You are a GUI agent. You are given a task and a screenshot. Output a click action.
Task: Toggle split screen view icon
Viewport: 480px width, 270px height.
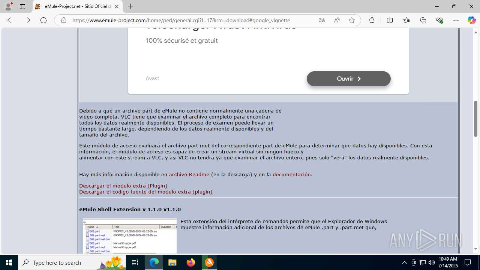tap(390, 20)
